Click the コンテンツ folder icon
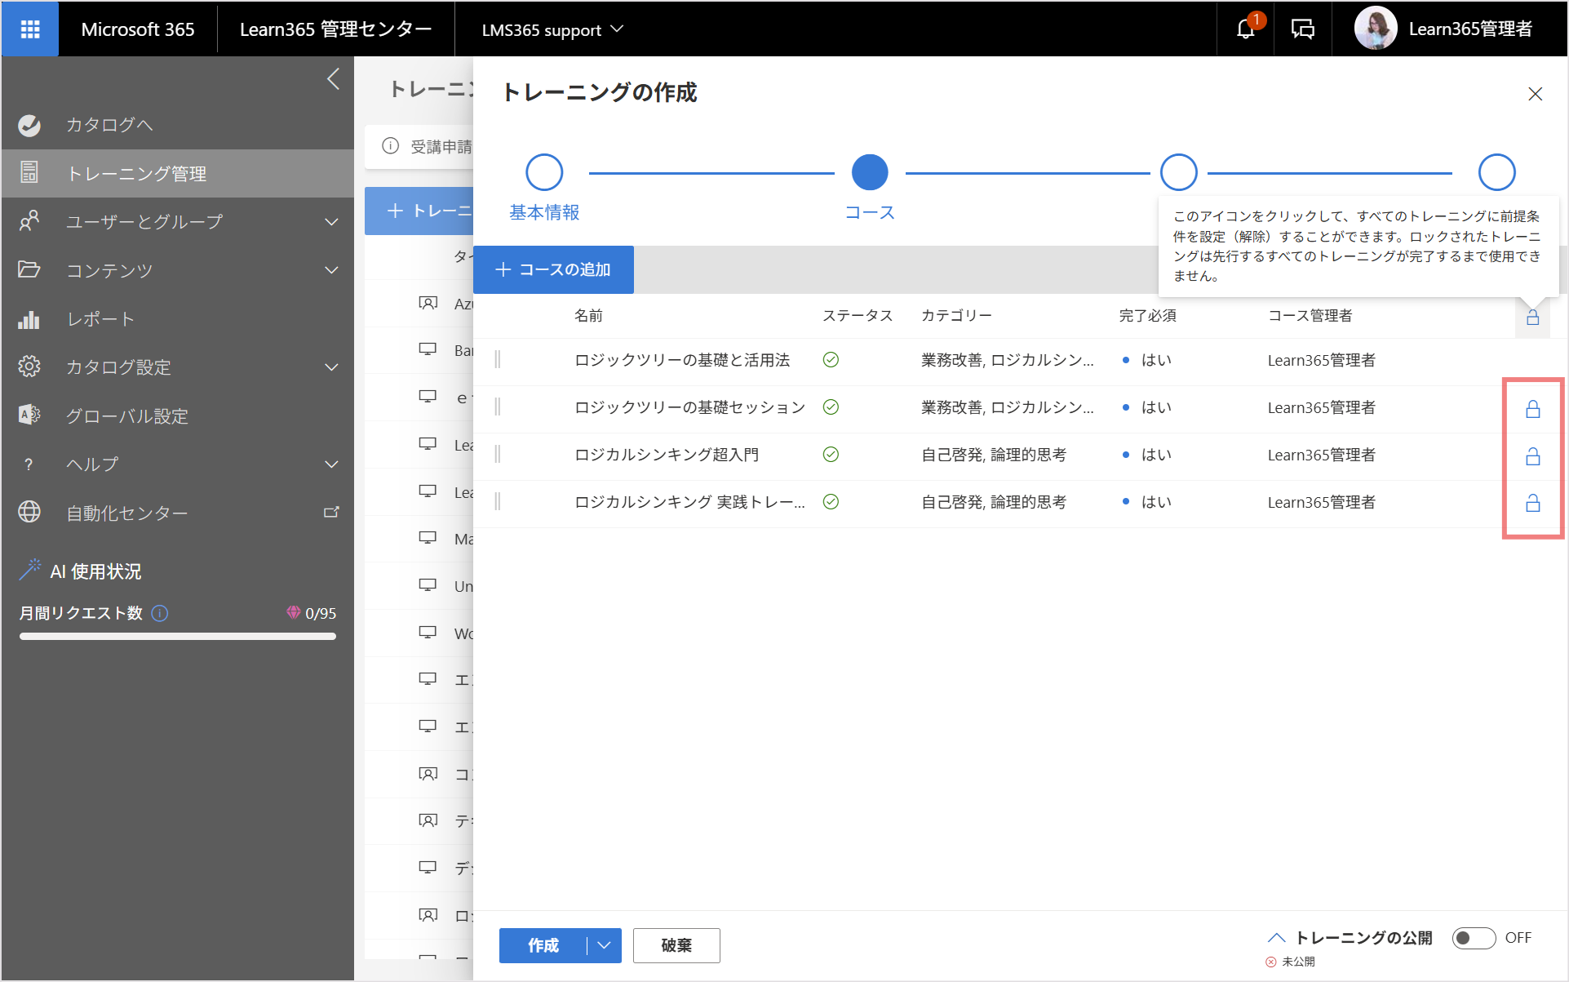 click(29, 269)
